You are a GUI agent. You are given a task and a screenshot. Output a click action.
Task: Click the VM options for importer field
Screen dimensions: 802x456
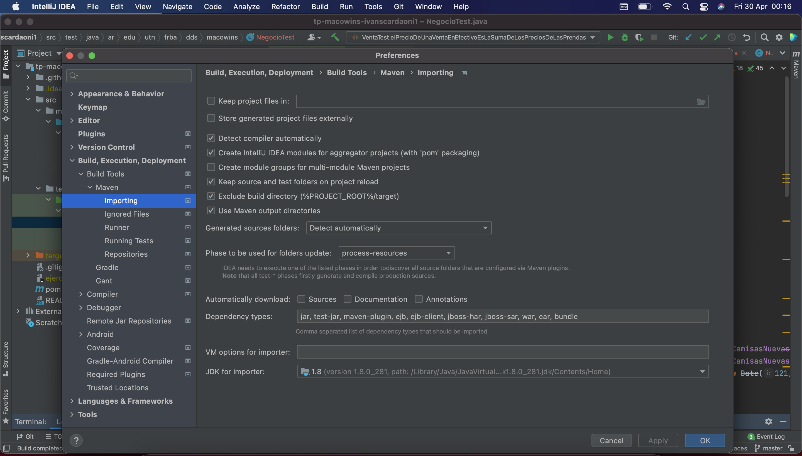503,352
